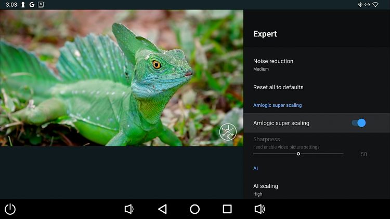Click the Expert panel title
The width and height of the screenshot is (390, 219).
tap(265, 34)
